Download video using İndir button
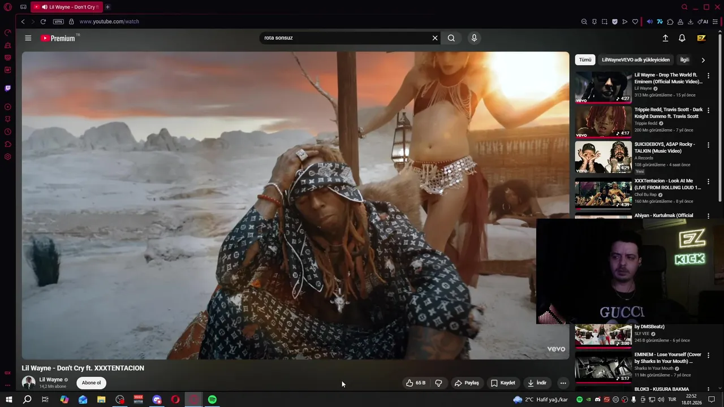The width and height of the screenshot is (724, 407). [x=537, y=383]
